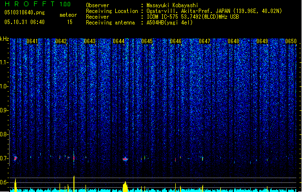Click the Receiving Location label
Screen dimensions: 302x192
(x=112, y=11)
